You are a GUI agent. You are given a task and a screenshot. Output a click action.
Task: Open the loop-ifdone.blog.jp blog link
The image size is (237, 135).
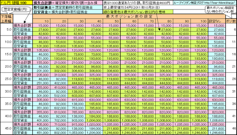coord(205,3)
